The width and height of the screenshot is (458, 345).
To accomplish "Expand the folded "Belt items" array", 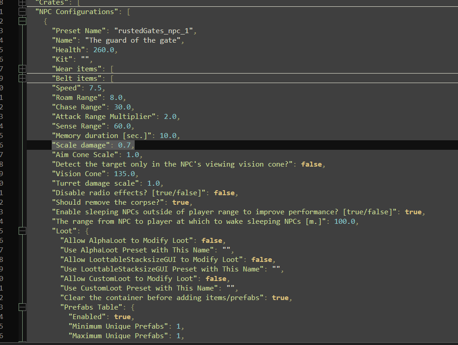I will 22,79.
